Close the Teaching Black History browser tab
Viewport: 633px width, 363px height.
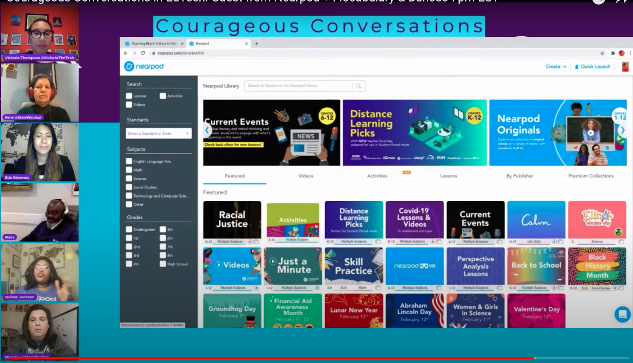tap(182, 44)
